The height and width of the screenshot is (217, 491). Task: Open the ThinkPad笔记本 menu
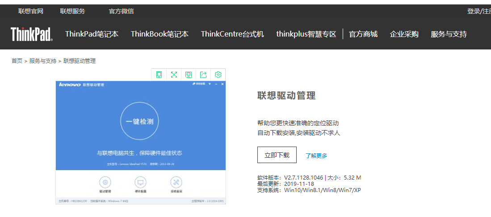tap(92, 34)
